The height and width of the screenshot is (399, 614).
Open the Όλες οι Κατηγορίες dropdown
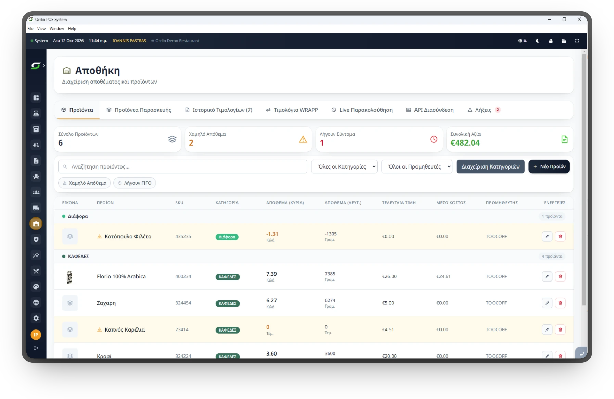(344, 167)
